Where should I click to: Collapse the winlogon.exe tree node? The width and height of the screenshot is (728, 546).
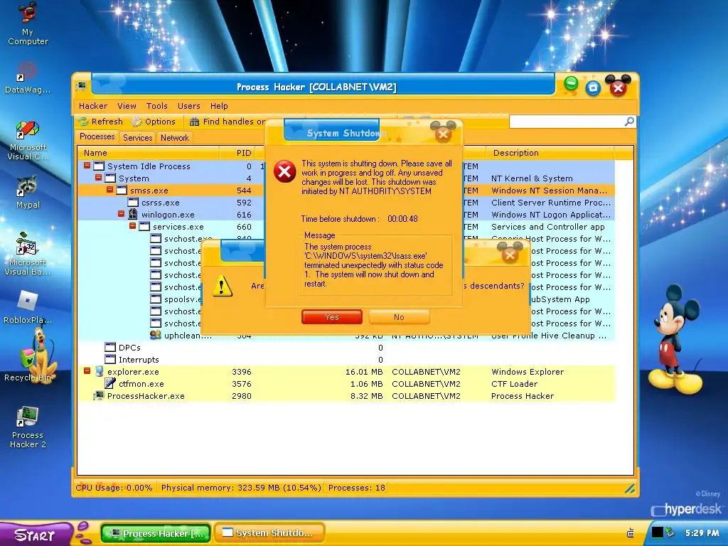point(121,213)
